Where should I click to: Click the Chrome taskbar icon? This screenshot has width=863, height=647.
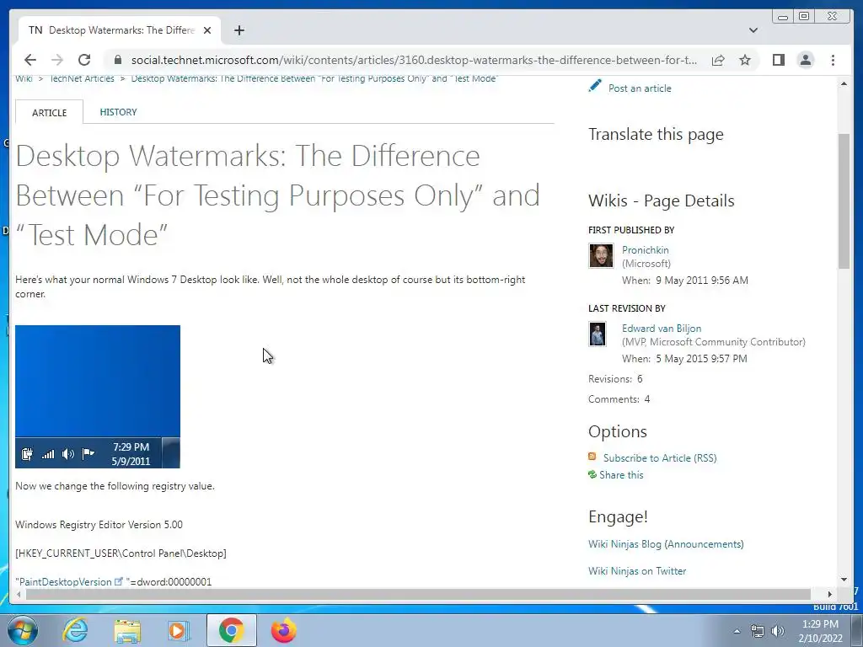coord(231,630)
